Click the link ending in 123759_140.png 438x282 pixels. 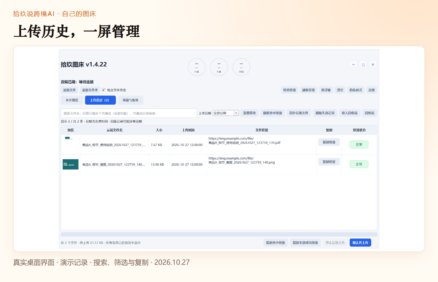click(242, 160)
